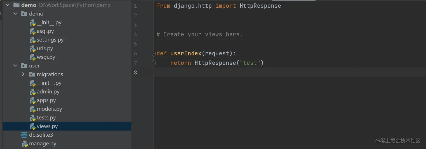This screenshot has height=149, width=426.
Task: Click Python icon of demo __init__.py
Action: (32, 23)
